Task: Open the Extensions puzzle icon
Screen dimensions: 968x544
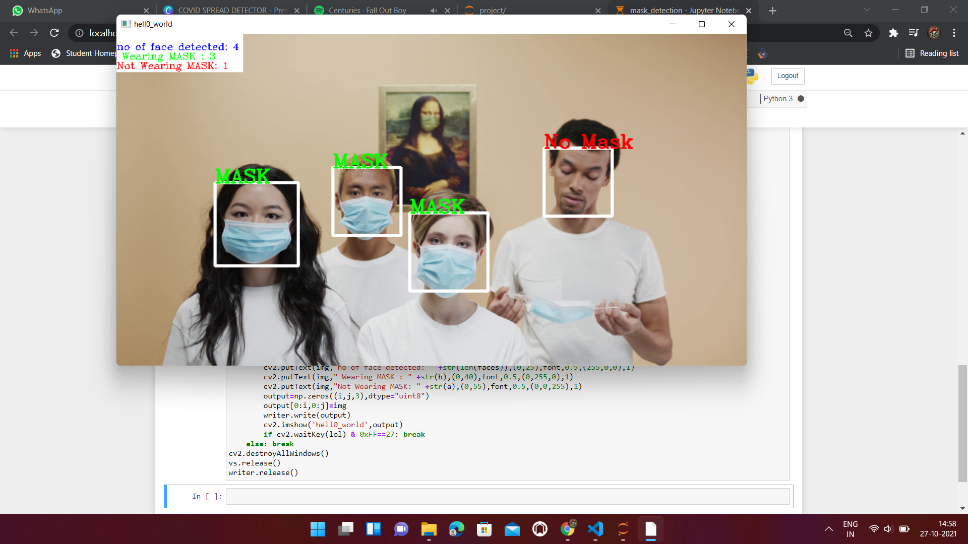Action: click(x=893, y=33)
